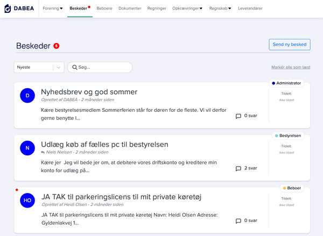Click the red unread count badge near Beskeder

pyautogui.click(x=57, y=46)
